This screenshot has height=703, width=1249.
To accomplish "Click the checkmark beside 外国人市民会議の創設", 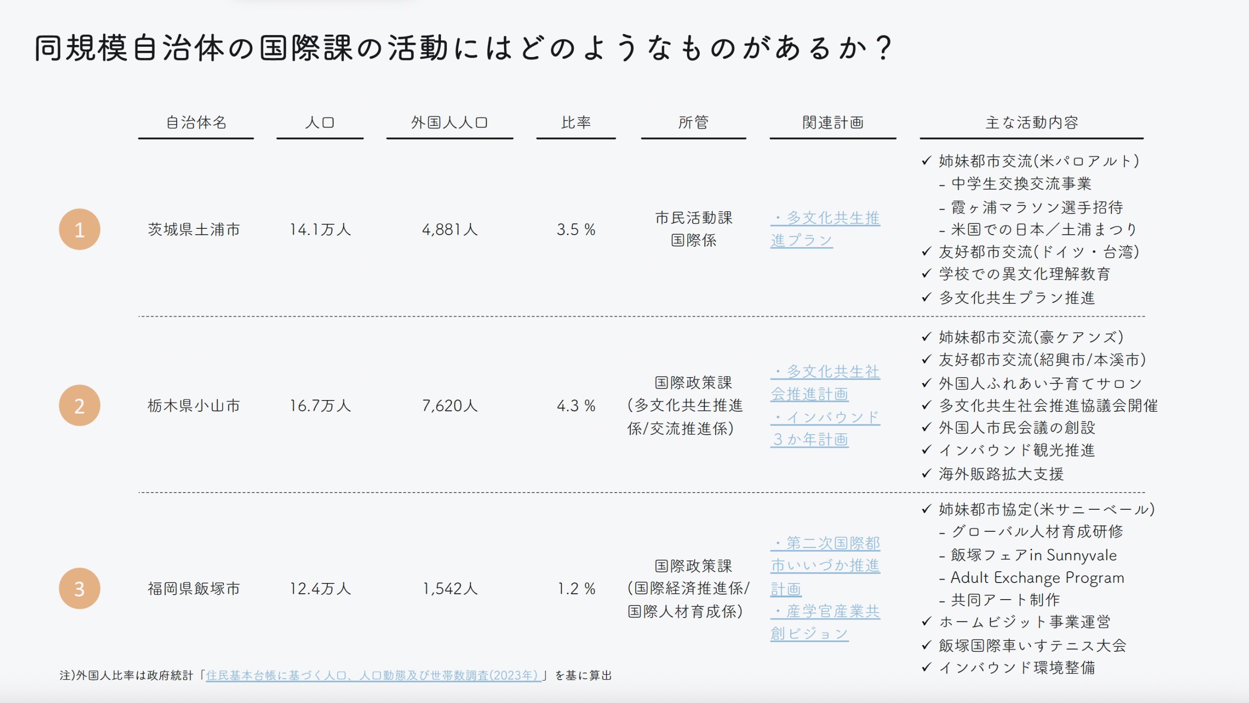I will point(927,427).
